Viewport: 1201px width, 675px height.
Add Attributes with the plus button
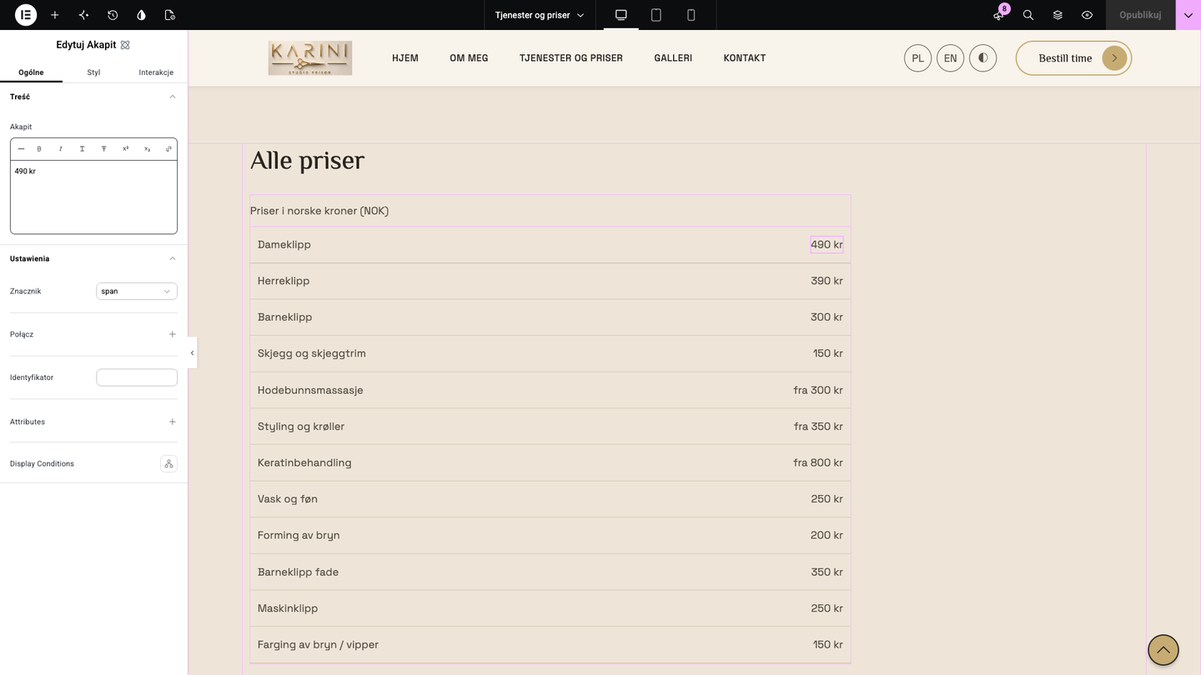[173, 422]
